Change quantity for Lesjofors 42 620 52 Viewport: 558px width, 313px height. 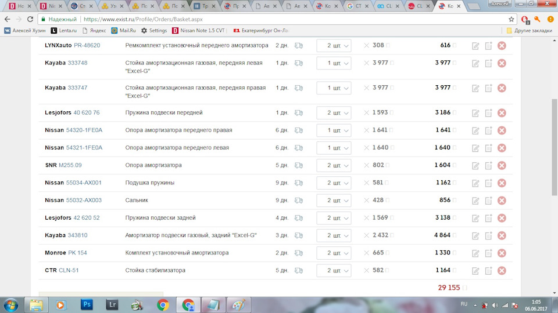pos(334,218)
